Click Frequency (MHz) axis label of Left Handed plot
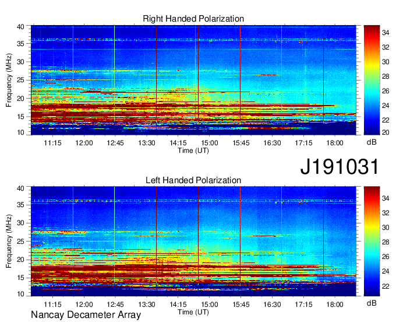Screen dimensions: 396x322 coord(9,242)
